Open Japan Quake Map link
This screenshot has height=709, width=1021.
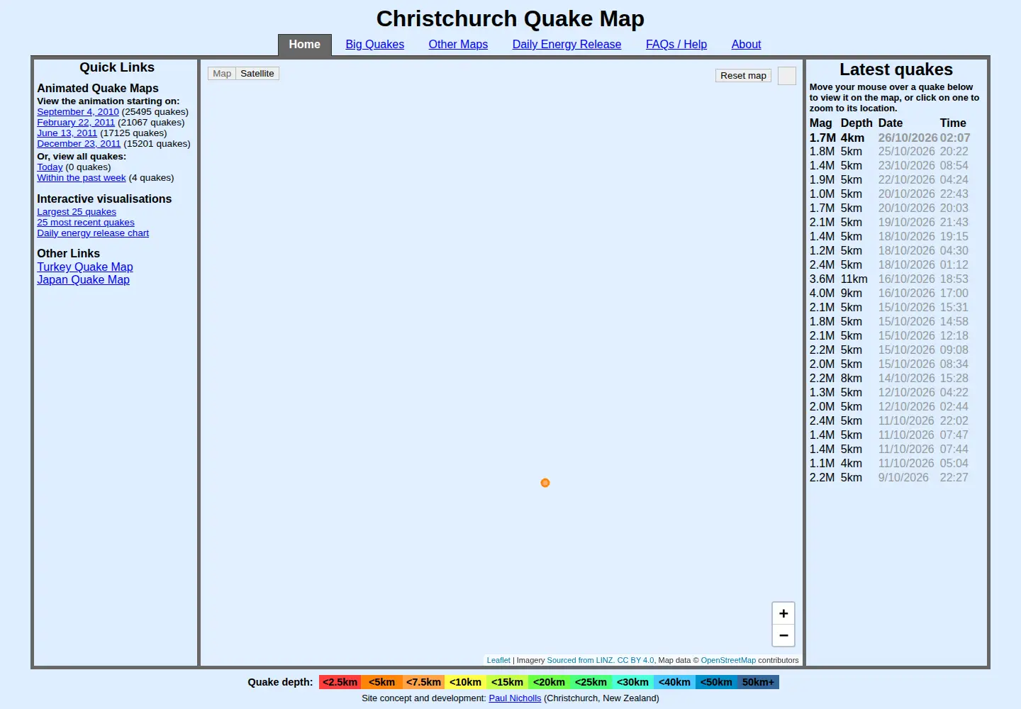84,280
